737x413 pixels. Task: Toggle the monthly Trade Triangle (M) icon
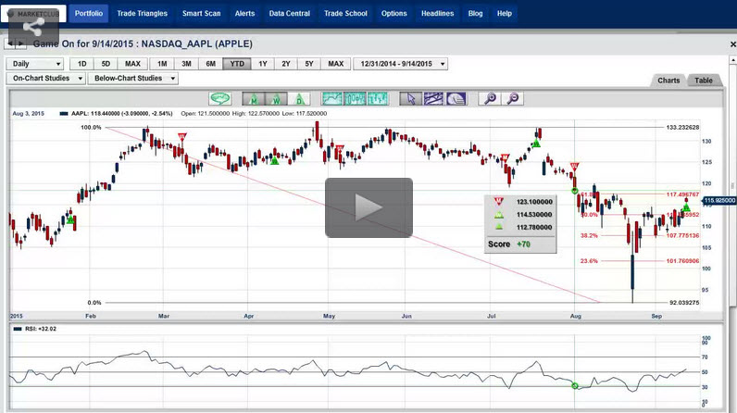coord(254,99)
